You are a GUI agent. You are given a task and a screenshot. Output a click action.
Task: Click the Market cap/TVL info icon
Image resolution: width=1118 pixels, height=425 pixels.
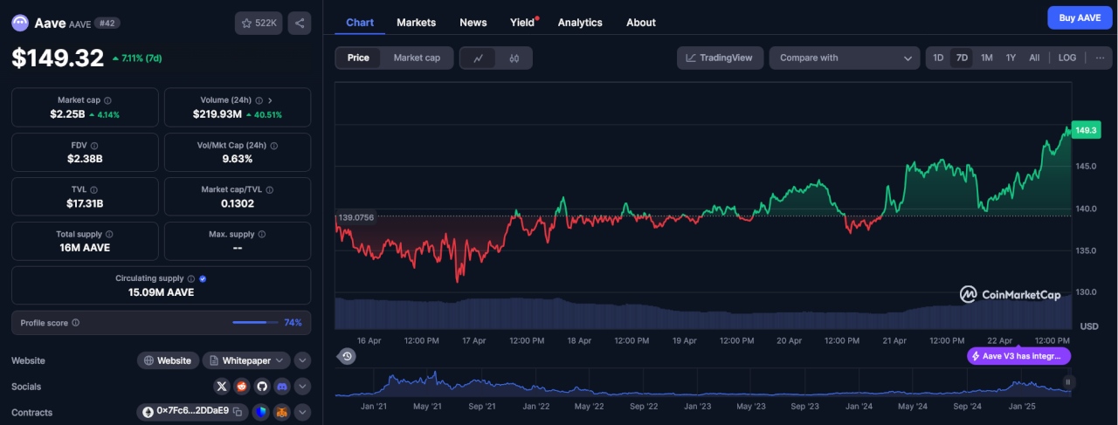point(269,189)
